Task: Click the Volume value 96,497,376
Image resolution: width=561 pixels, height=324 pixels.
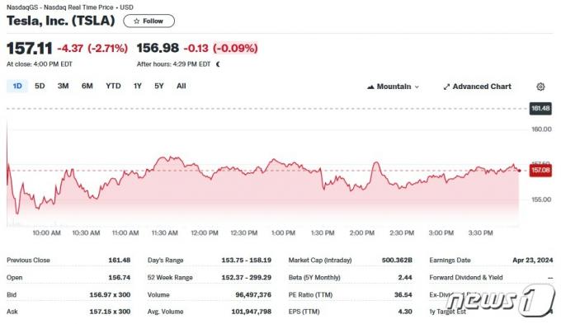Action: pos(253,294)
